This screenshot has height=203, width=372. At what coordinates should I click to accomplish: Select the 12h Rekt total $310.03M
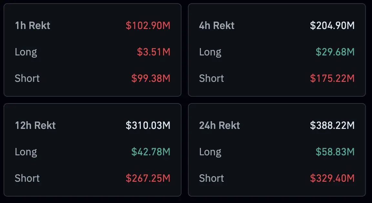148,125
